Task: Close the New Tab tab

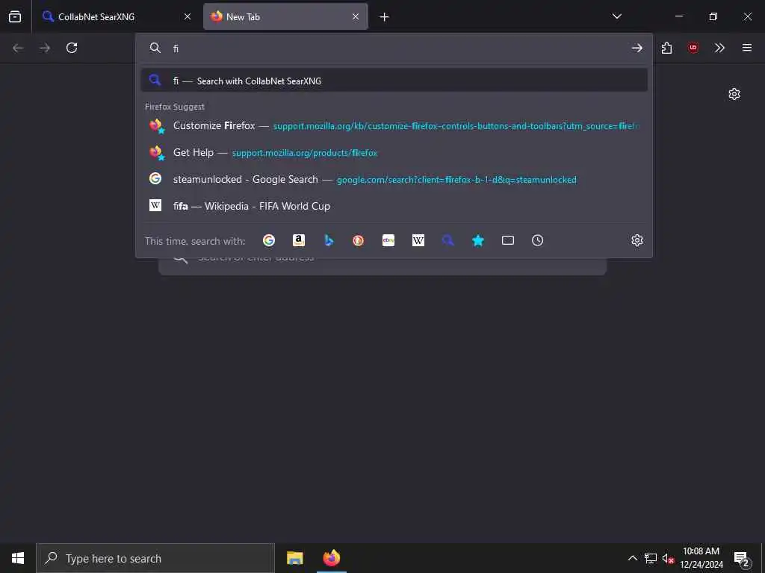Action: point(356,16)
